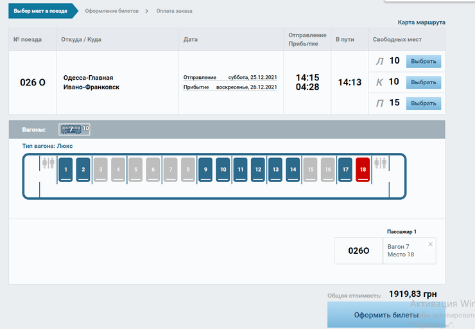Select seat 1 in the car

click(x=65, y=170)
